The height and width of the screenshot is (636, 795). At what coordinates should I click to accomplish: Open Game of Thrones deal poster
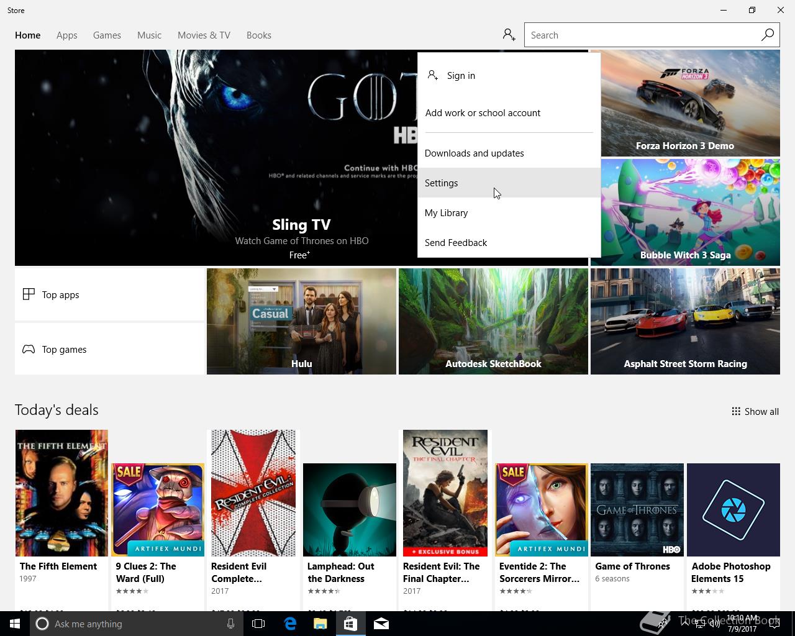point(637,510)
